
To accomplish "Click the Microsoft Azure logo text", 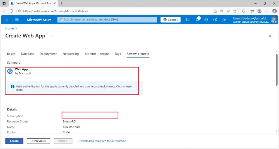I will pos(39,20).
